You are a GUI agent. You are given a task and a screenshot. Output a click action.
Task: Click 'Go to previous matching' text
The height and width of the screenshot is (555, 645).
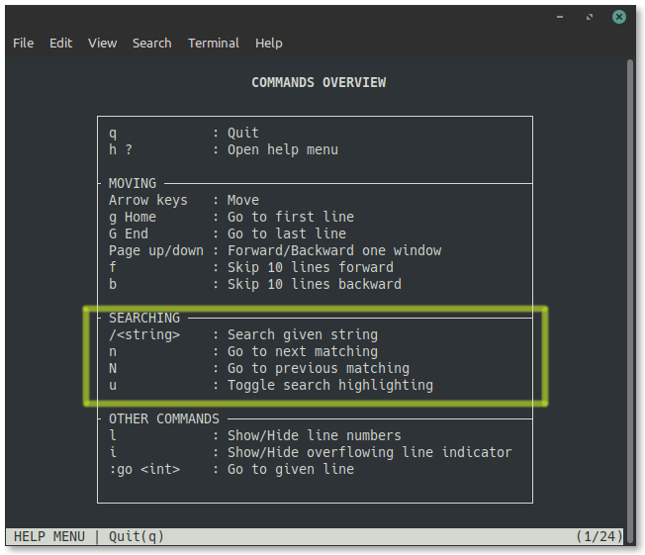(319, 369)
